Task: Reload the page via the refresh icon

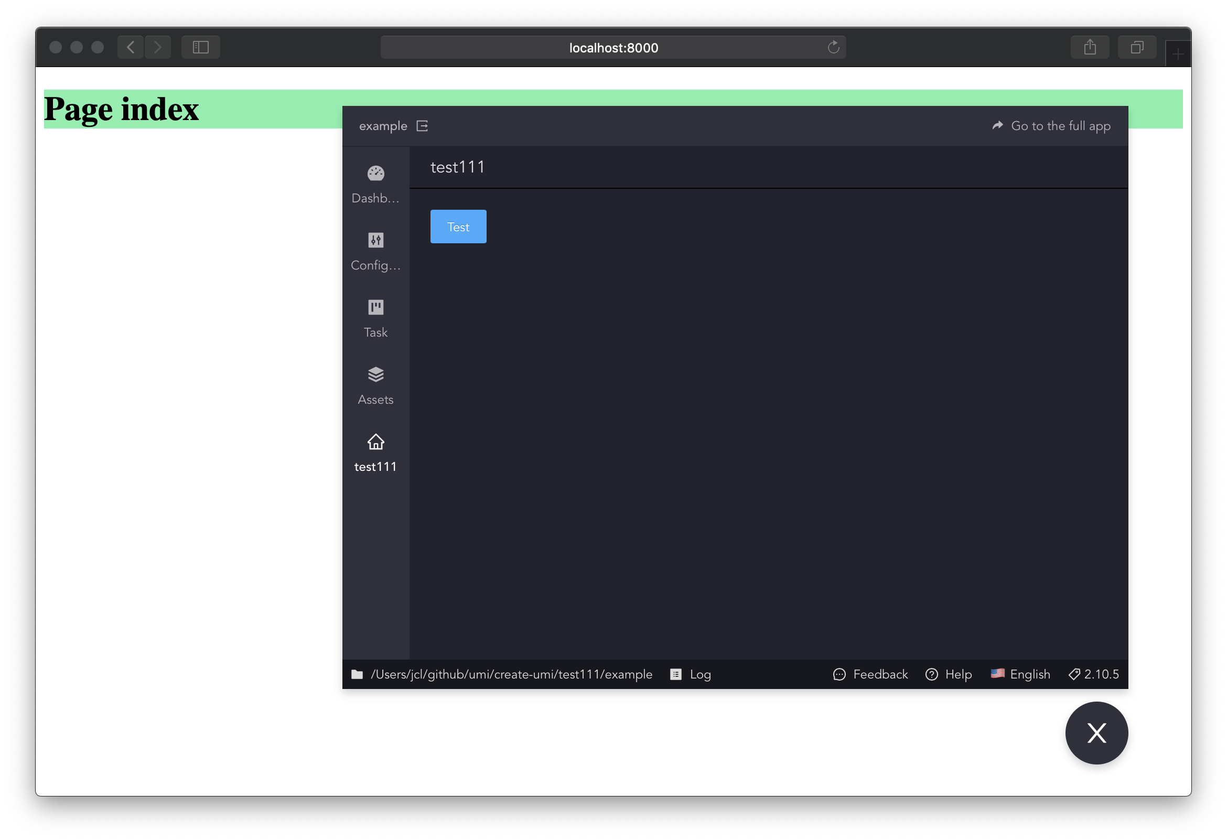Action: point(833,47)
